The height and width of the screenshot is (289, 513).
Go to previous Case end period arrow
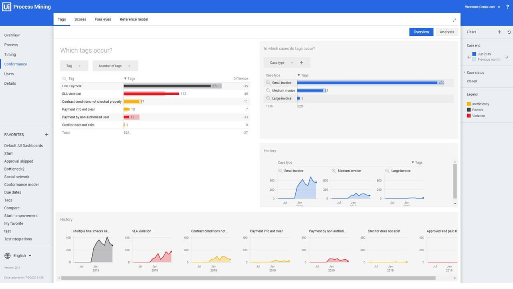(x=469, y=57)
